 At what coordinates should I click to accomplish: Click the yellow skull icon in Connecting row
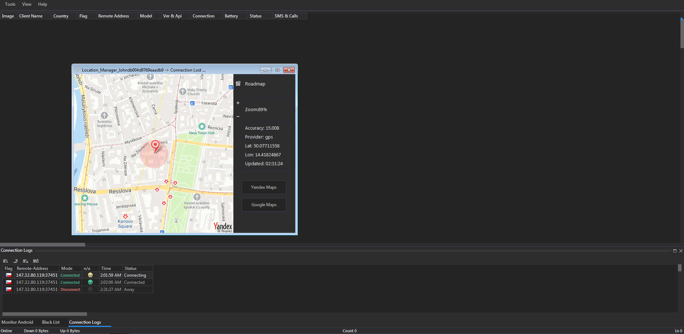pyautogui.click(x=90, y=275)
